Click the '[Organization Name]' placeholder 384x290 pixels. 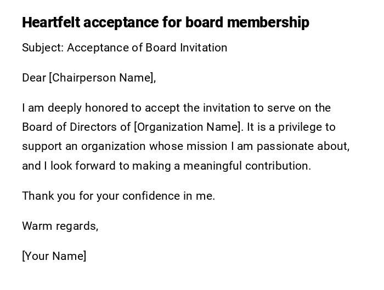pos(187,127)
